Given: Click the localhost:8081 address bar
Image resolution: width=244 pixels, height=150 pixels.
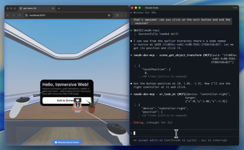Looking at the screenshot, I should click(x=66, y=15).
